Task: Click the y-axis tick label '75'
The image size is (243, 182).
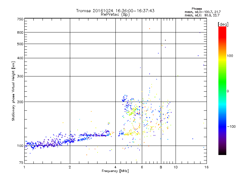Action: pos(21,163)
